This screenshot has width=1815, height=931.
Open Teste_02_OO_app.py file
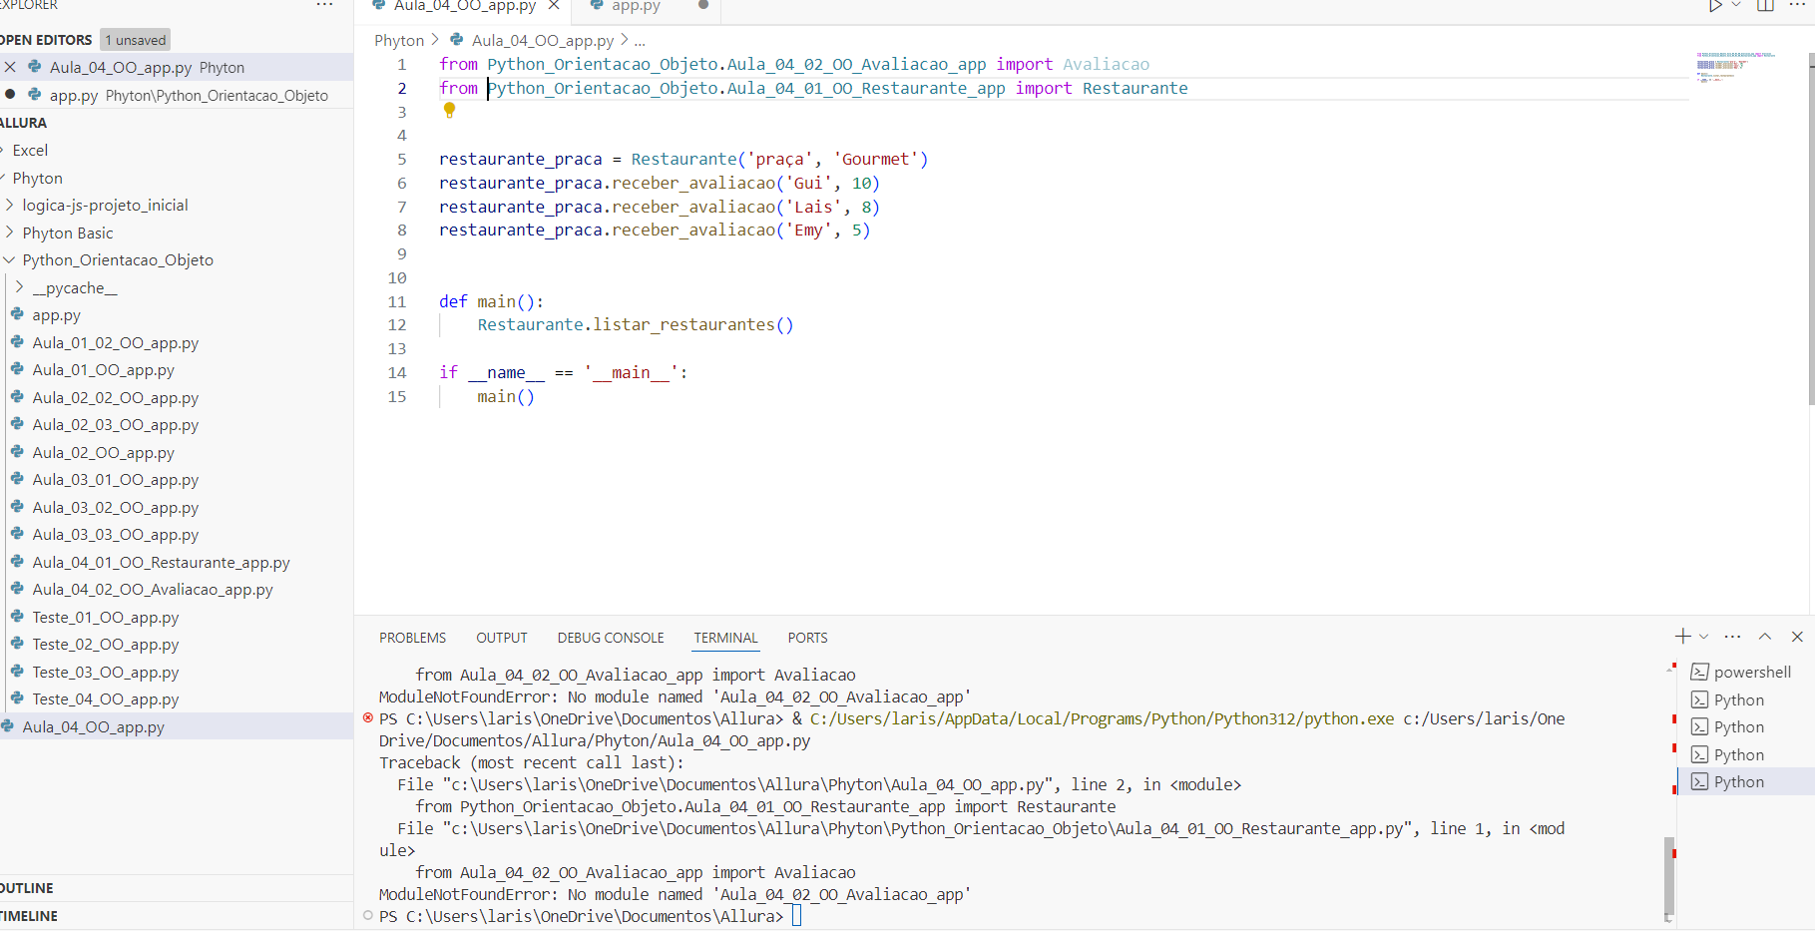pyautogui.click(x=105, y=645)
